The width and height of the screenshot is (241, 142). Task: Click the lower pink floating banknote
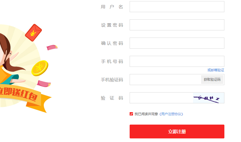point(44,84)
